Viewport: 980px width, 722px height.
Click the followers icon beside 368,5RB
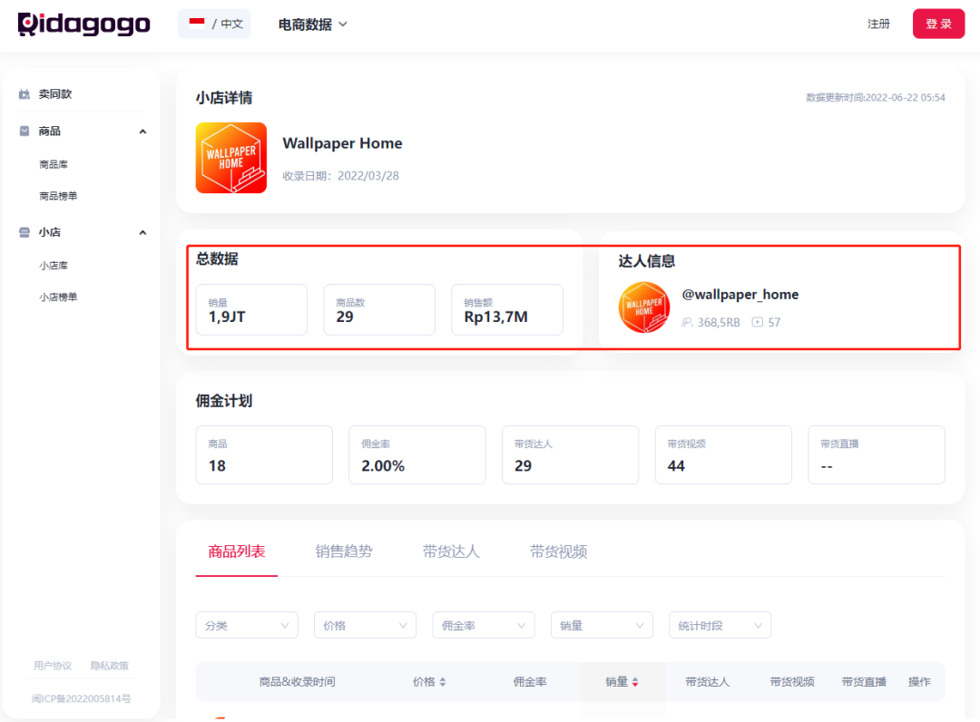[x=687, y=322]
